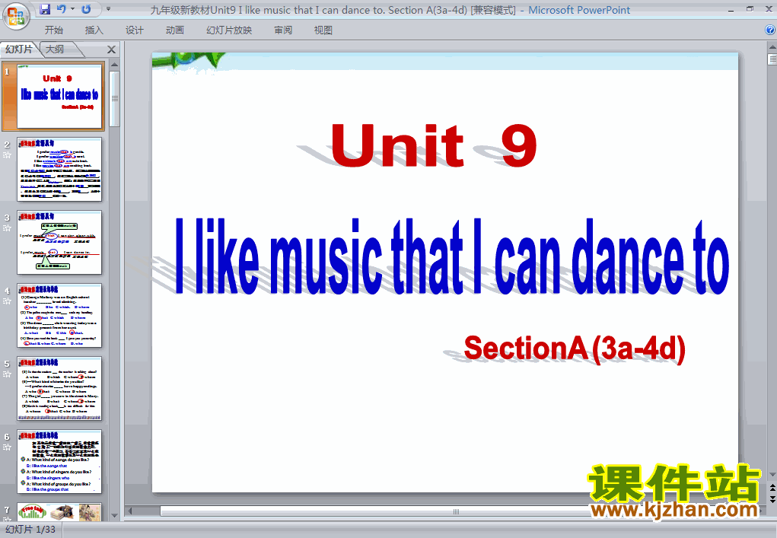The height and width of the screenshot is (538, 777).
Task: Select slide 1 thumbnail Unit 9
Action: click(x=60, y=96)
